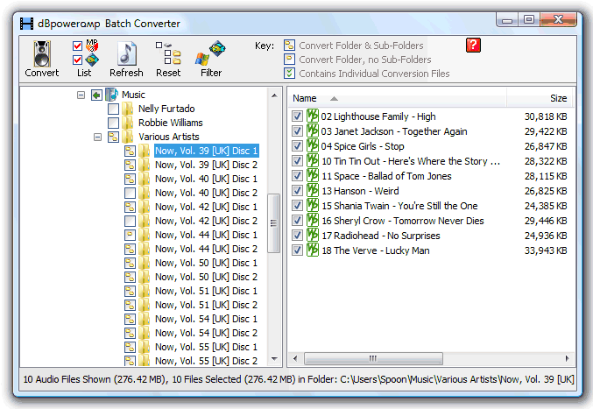Image resolution: width=593 pixels, height=409 pixels.
Task: Toggle checkbox for 13 Hanson - Weird
Action: tap(298, 191)
